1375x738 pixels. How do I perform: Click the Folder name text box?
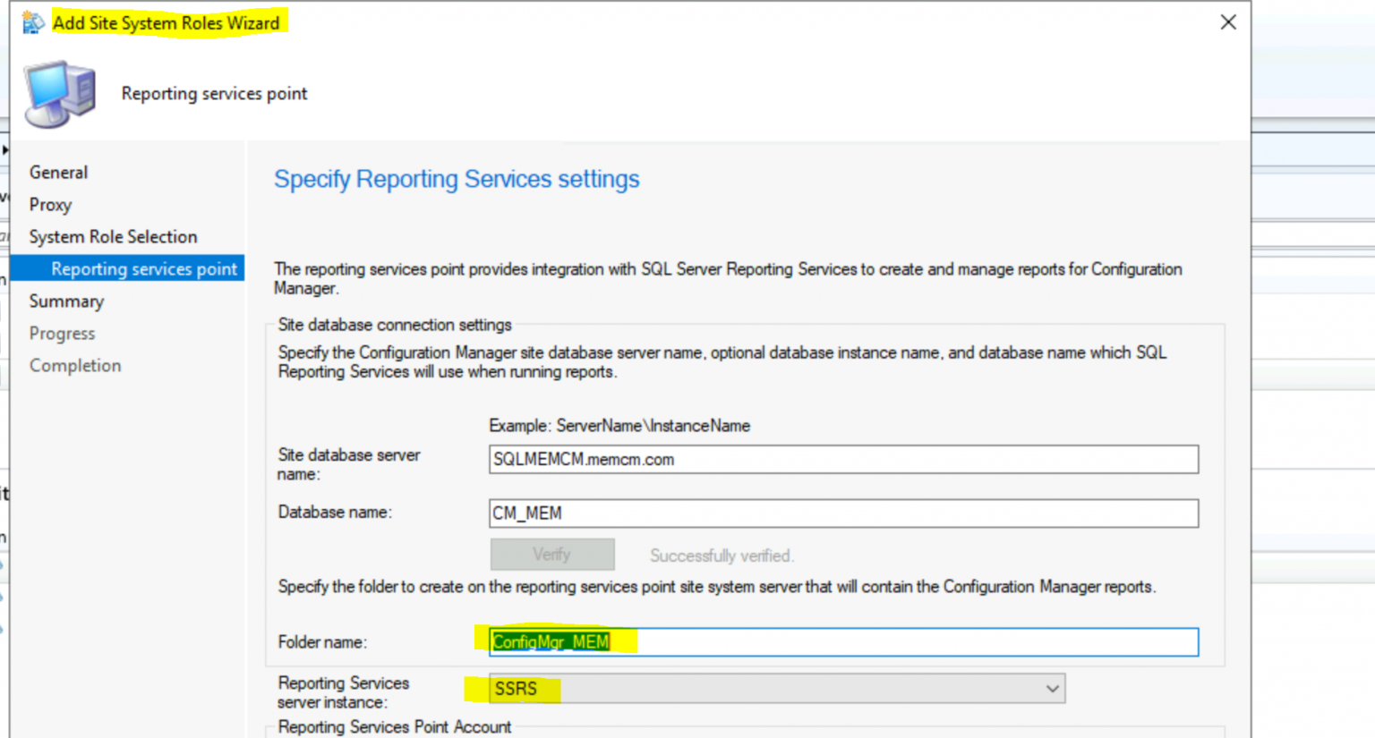[895, 641]
